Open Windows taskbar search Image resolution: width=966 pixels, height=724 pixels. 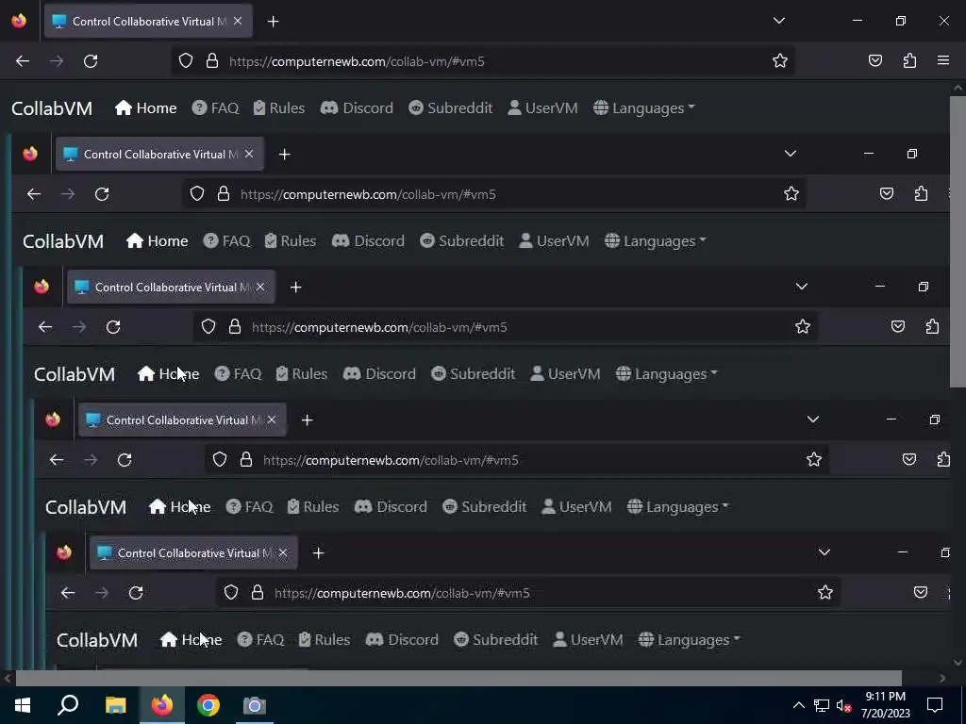tap(68, 705)
